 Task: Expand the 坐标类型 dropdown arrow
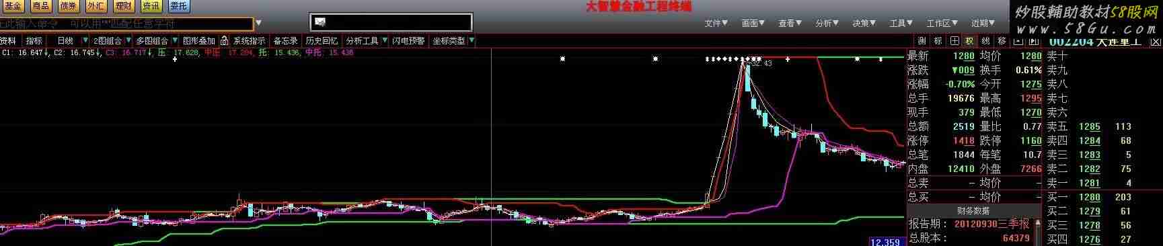click(x=472, y=41)
